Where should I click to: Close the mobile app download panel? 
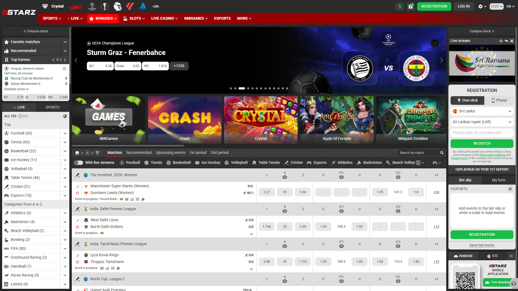511,256
